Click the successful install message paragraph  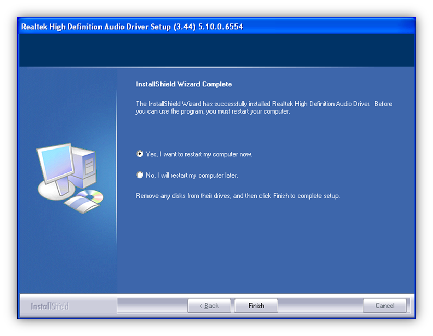[x=264, y=107]
